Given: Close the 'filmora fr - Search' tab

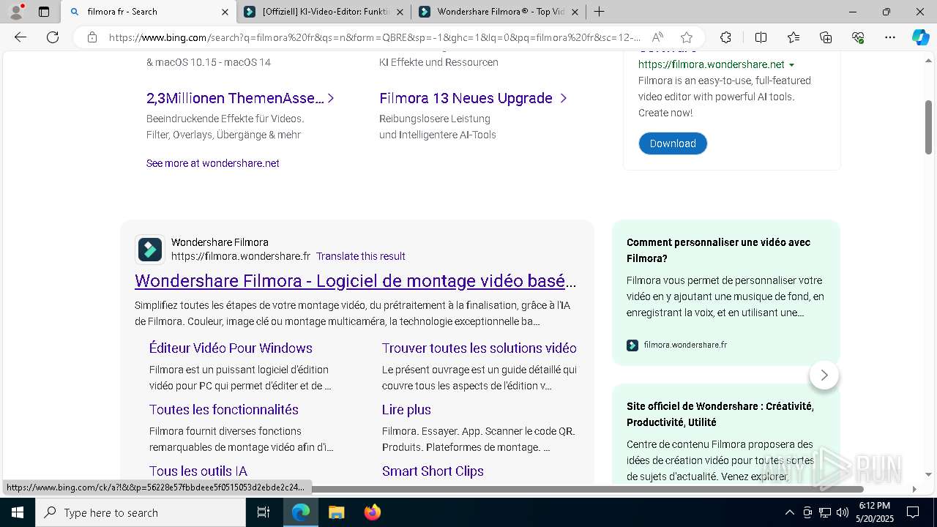Looking at the screenshot, I should coord(225,12).
